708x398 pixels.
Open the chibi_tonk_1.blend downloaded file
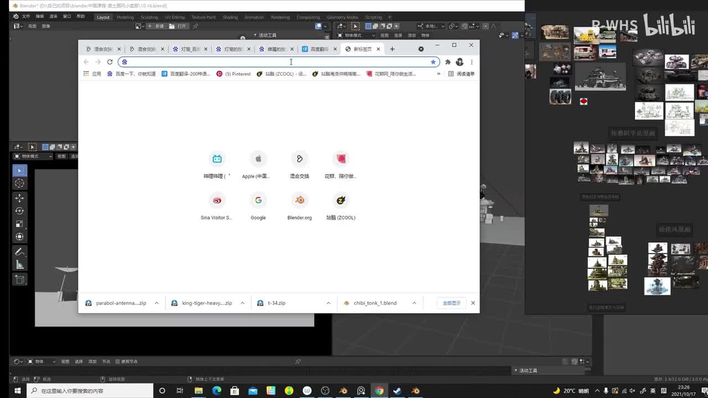click(371, 303)
